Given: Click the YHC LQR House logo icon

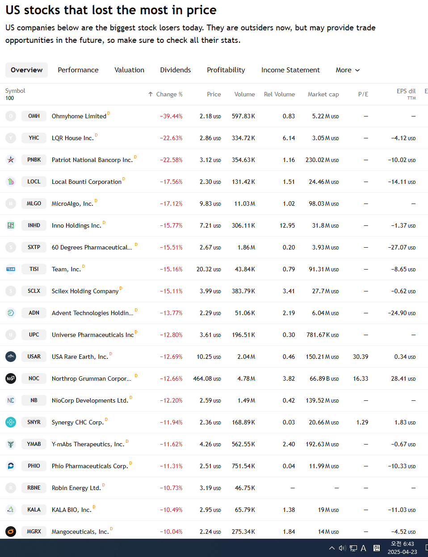Looking at the screenshot, I should pyautogui.click(x=11, y=138).
